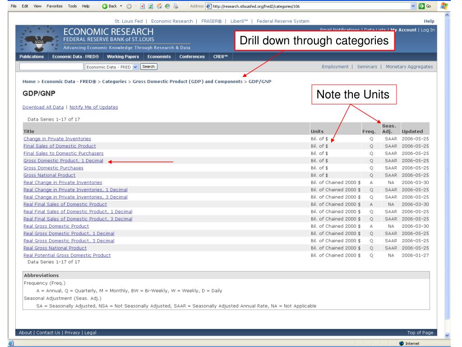Open the Working Papers tab

tap(123, 56)
